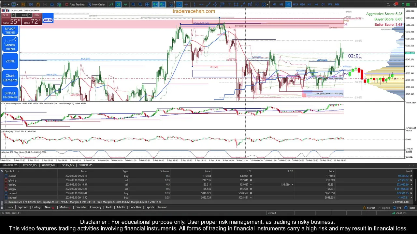Toggle chart shift button
The width and height of the screenshot is (417, 234).
tap(162, 5)
